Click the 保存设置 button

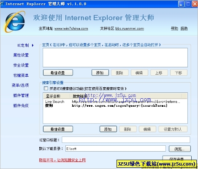click(177, 159)
